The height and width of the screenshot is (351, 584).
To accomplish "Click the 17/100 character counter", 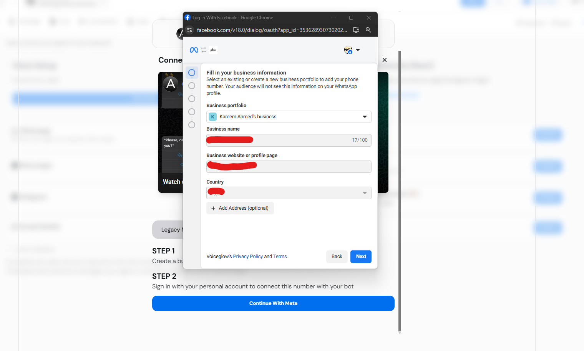I will pyautogui.click(x=360, y=140).
